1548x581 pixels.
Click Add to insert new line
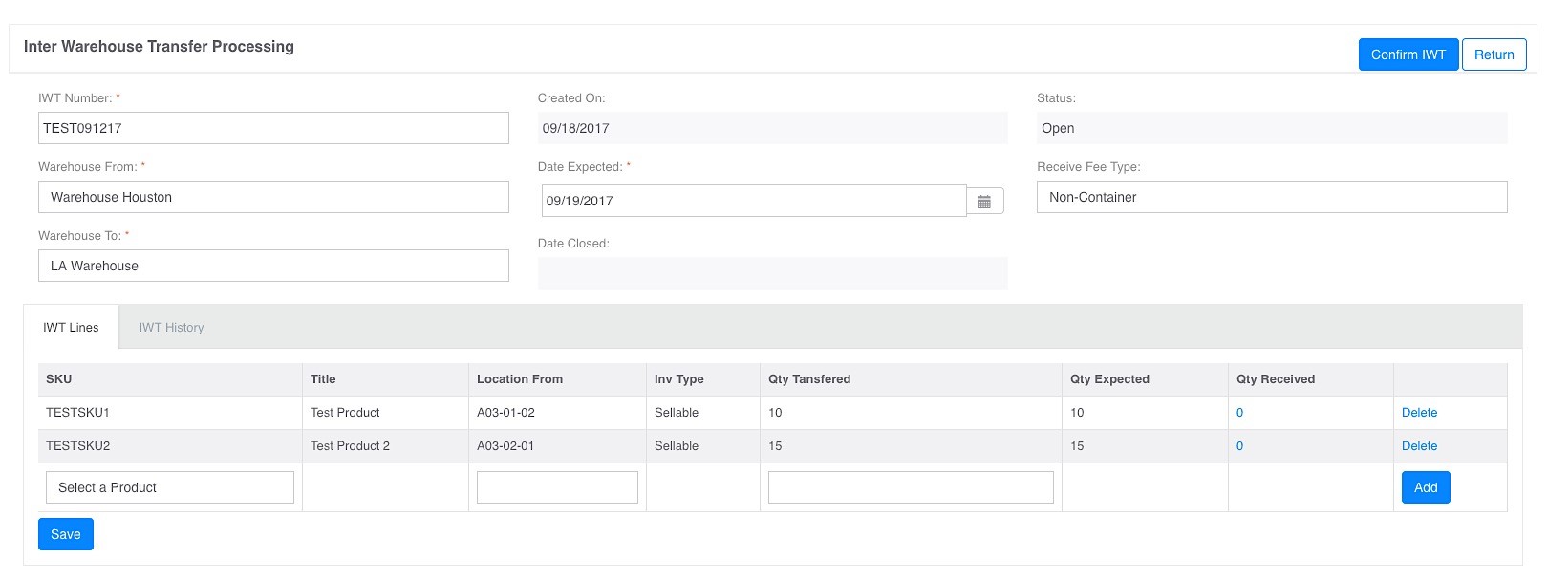pyautogui.click(x=1425, y=487)
